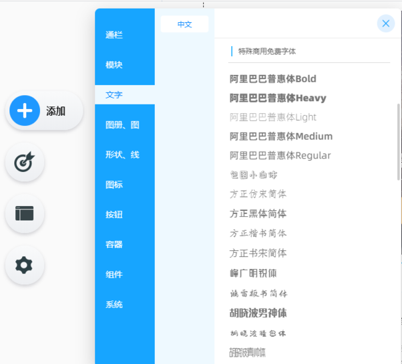Image resolution: width=402 pixels, height=364 pixels.
Task: Choose font 阿里巴巴普惠体Light
Action: pos(273,117)
